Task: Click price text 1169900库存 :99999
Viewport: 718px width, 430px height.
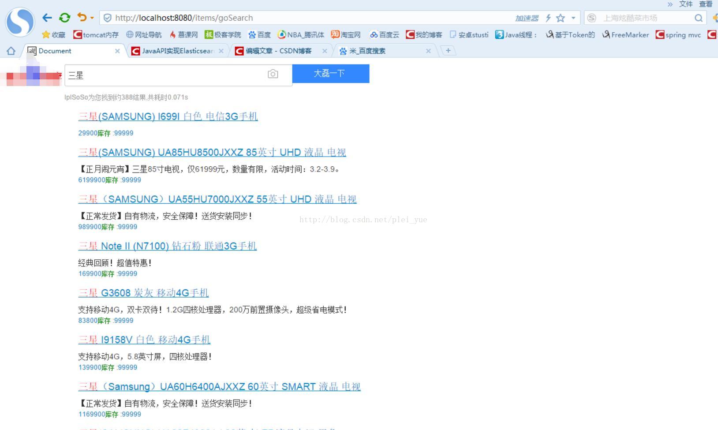Action: (110, 415)
